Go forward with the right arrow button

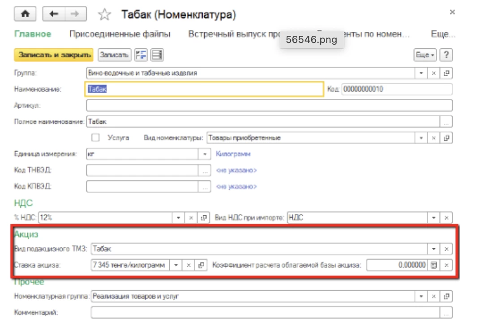[75, 14]
